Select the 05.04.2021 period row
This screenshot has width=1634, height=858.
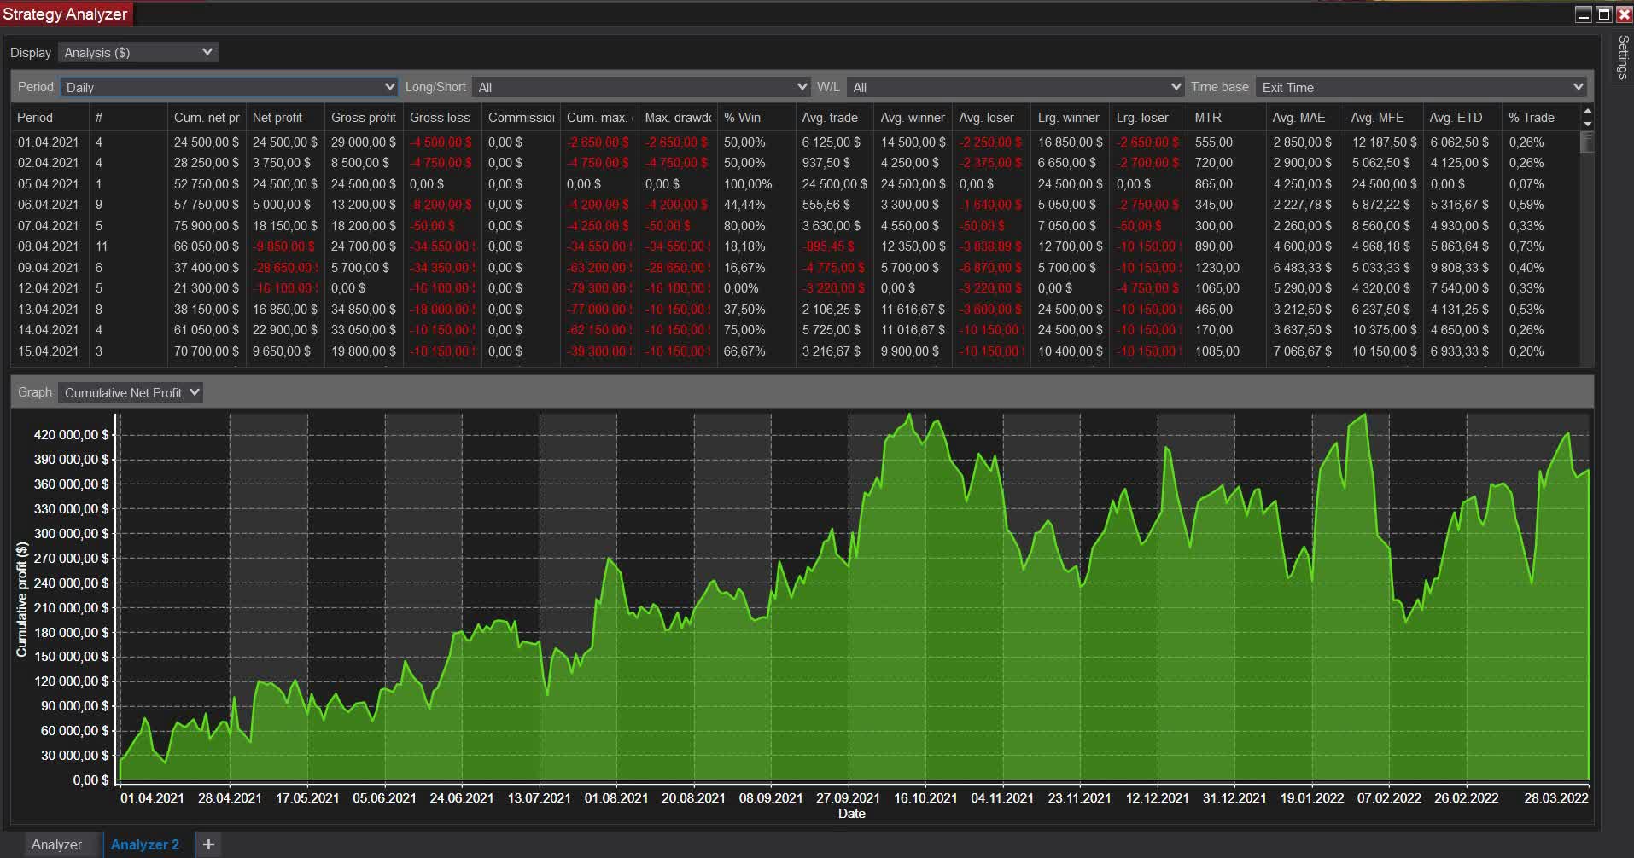click(797, 184)
